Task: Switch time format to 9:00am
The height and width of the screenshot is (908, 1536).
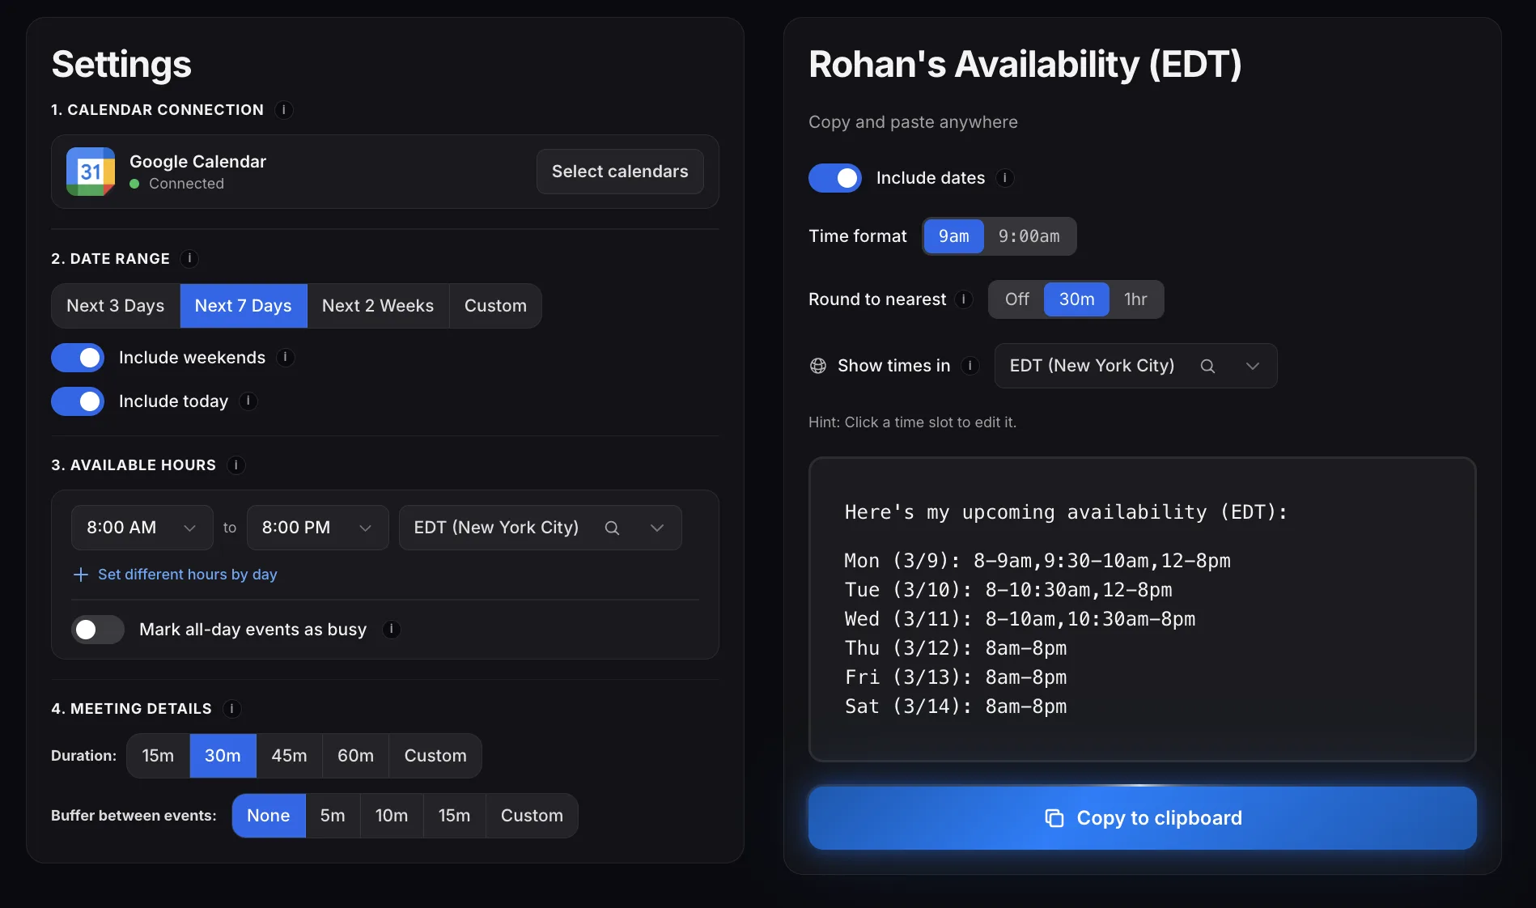Action: pos(1029,236)
